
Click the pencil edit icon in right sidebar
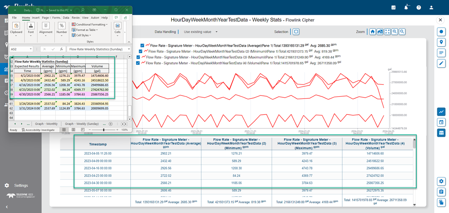coord(441,63)
